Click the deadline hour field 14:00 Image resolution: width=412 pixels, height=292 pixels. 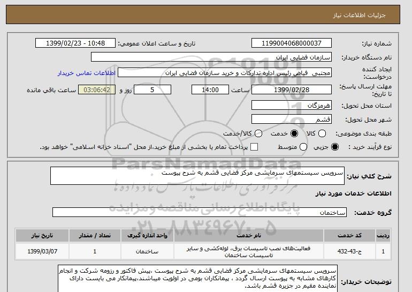[x=210, y=89]
